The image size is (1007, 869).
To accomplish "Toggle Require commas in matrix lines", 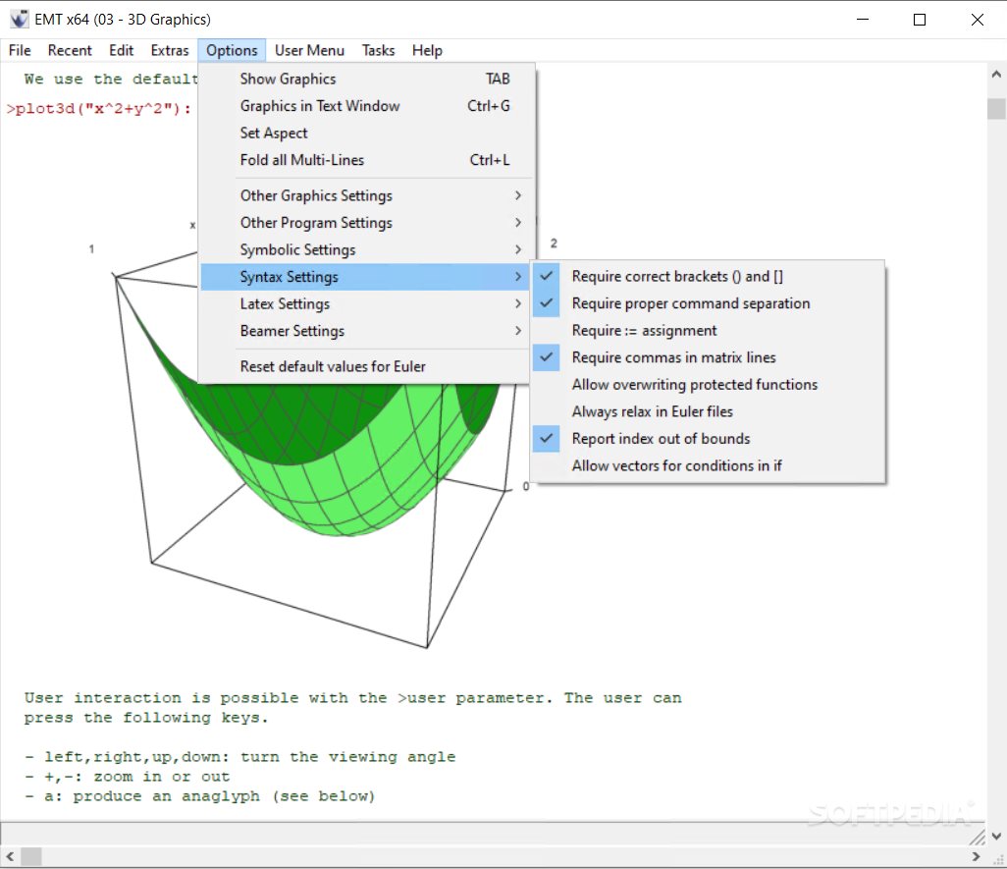I will point(708,357).
